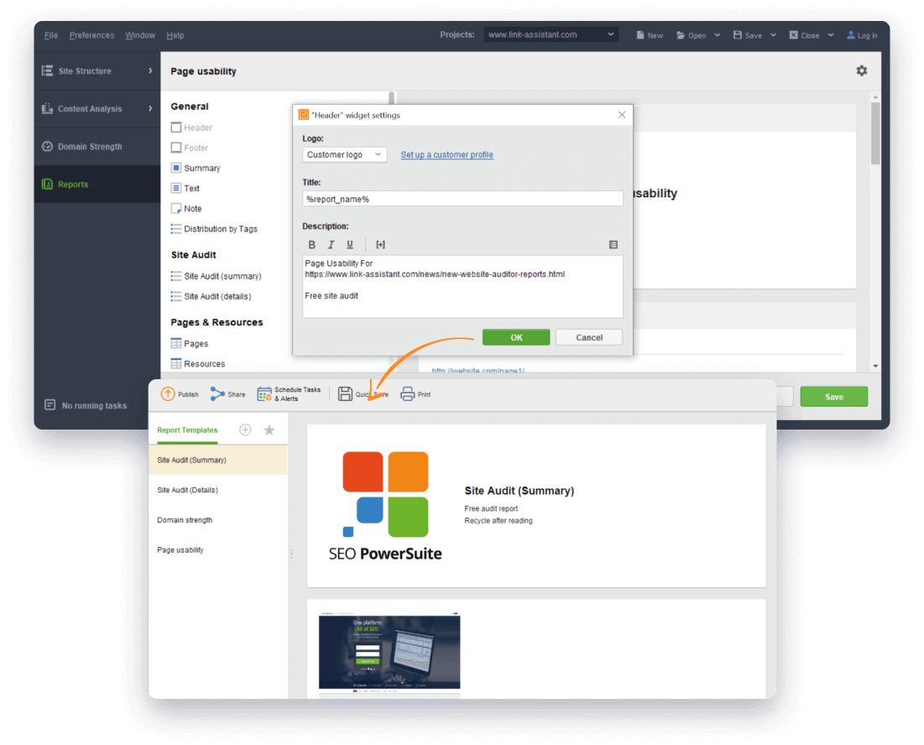This screenshot has width=924, height=745.
Task: Open the Domain Strength module
Action: (97, 146)
